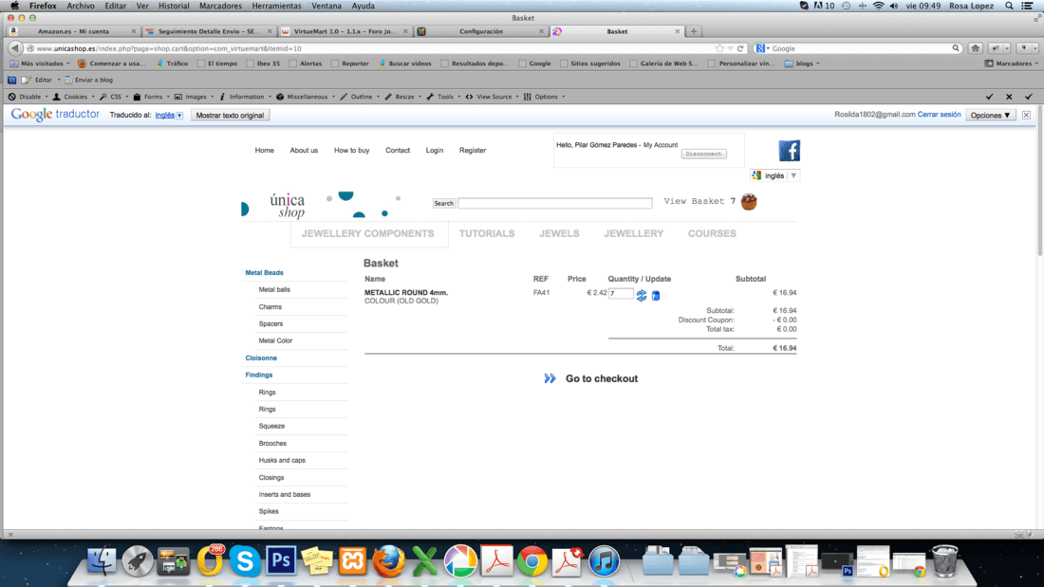1044x587 pixels.
Task: Click the blue delete item icon in basket
Action: coord(656,296)
